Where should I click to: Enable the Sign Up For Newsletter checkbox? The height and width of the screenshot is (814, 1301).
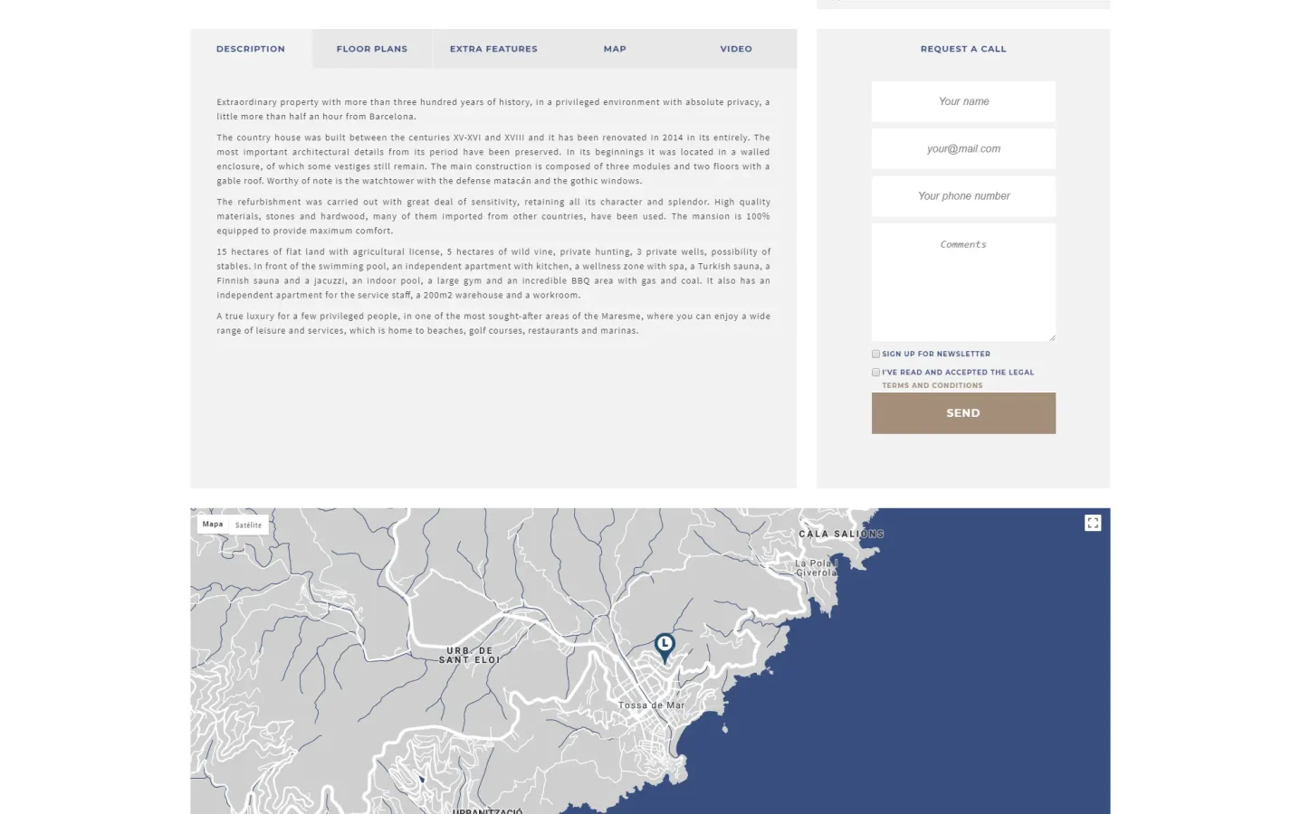(x=875, y=354)
